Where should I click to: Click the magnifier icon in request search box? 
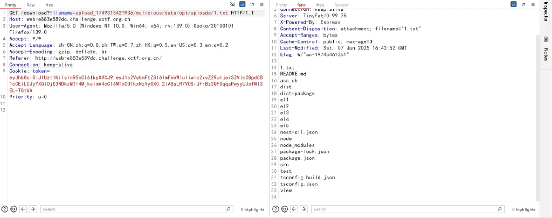(x=229, y=209)
